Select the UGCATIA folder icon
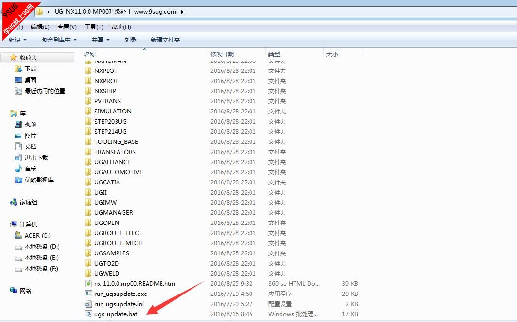The width and height of the screenshot is (517, 322). tap(89, 182)
